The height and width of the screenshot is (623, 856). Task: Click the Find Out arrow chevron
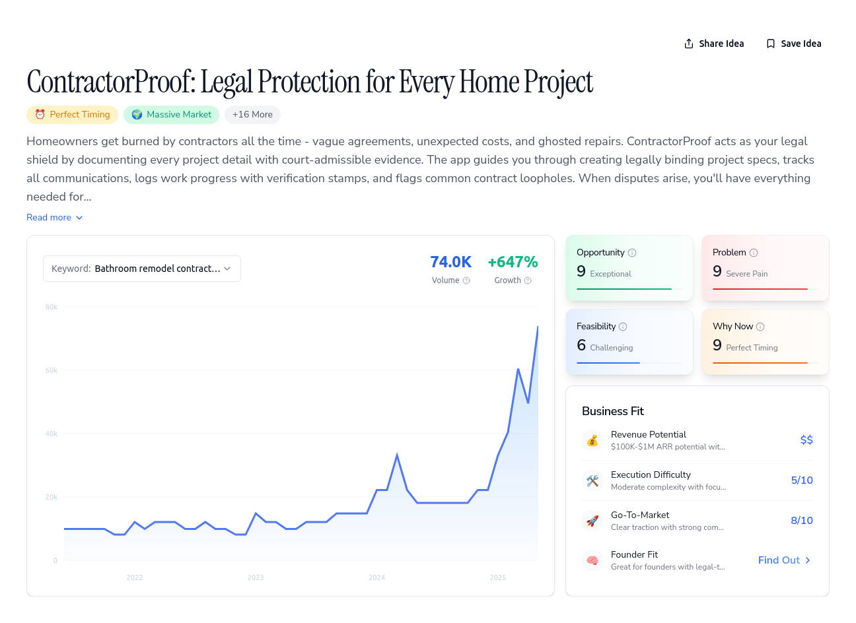click(808, 560)
